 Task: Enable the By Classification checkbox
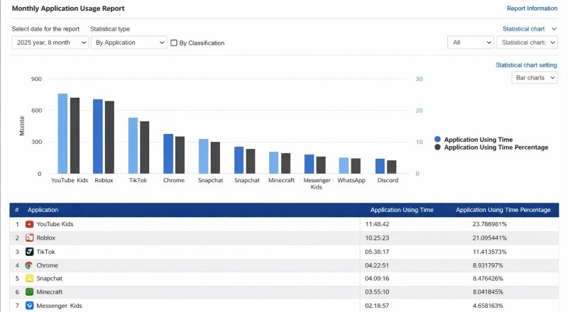(174, 43)
